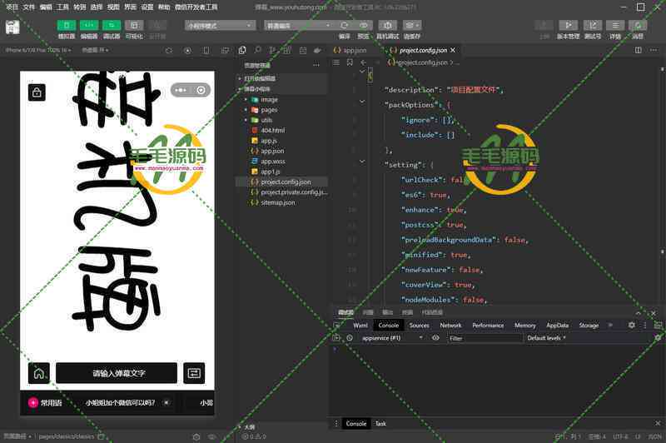Close the project.config.json tab
This screenshot has width=666, height=443.
coord(453,50)
